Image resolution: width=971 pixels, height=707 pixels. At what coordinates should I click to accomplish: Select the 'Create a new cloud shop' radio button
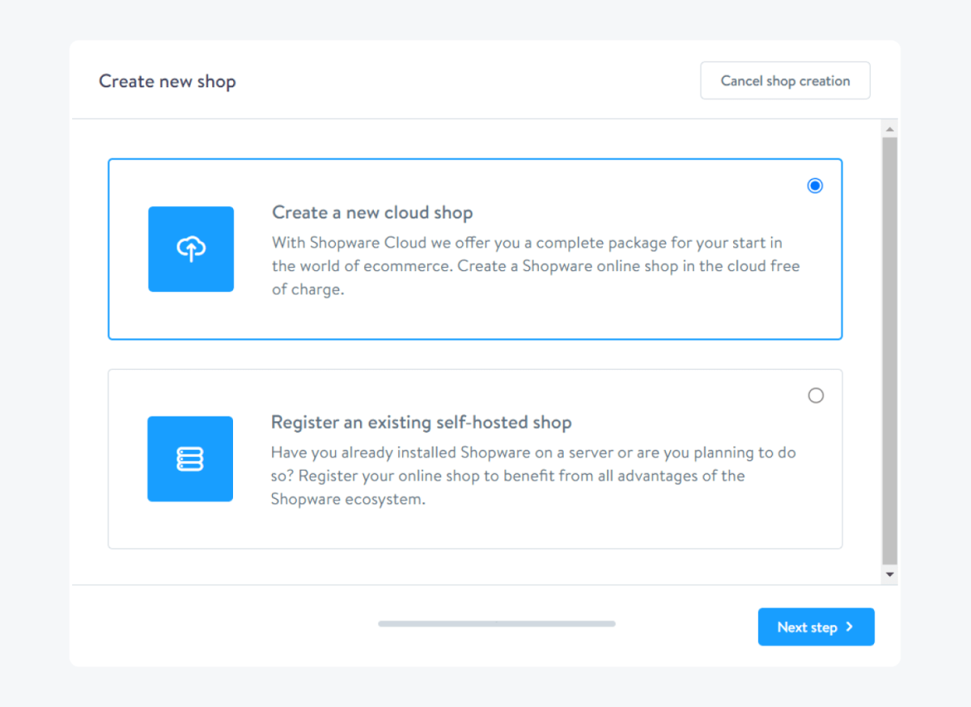[815, 185]
